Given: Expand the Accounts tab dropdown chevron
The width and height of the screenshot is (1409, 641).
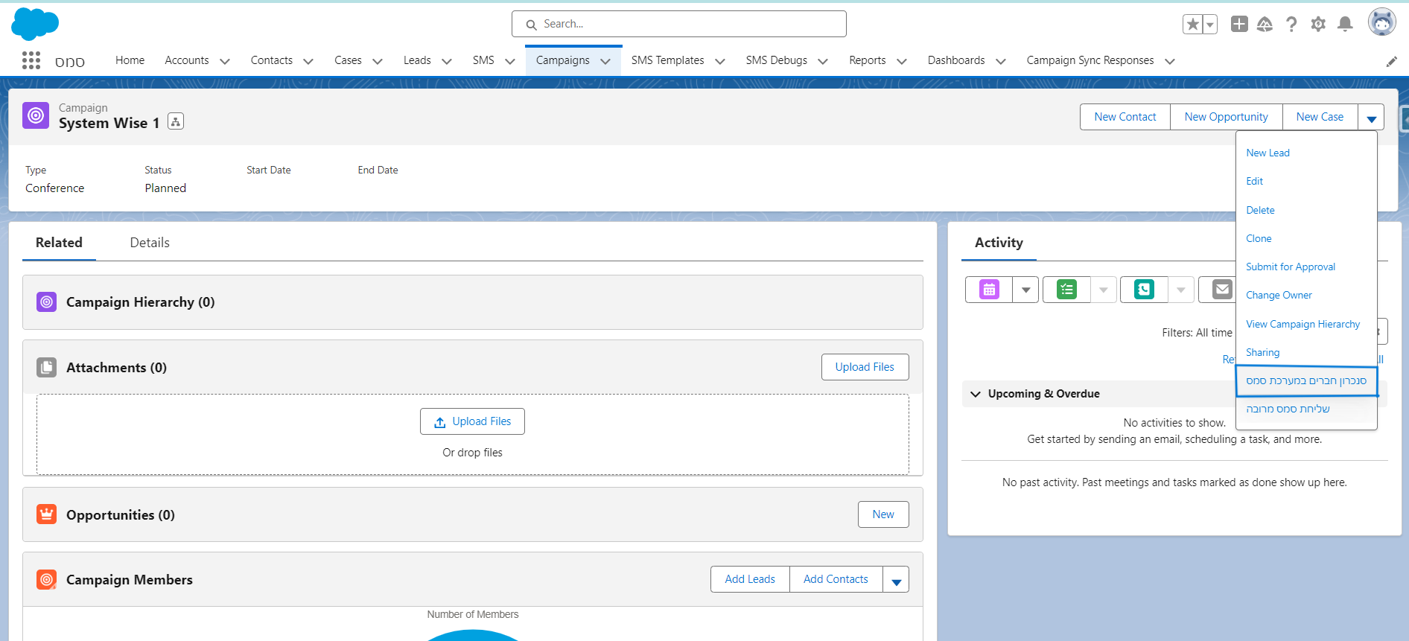Looking at the screenshot, I should 225,61.
